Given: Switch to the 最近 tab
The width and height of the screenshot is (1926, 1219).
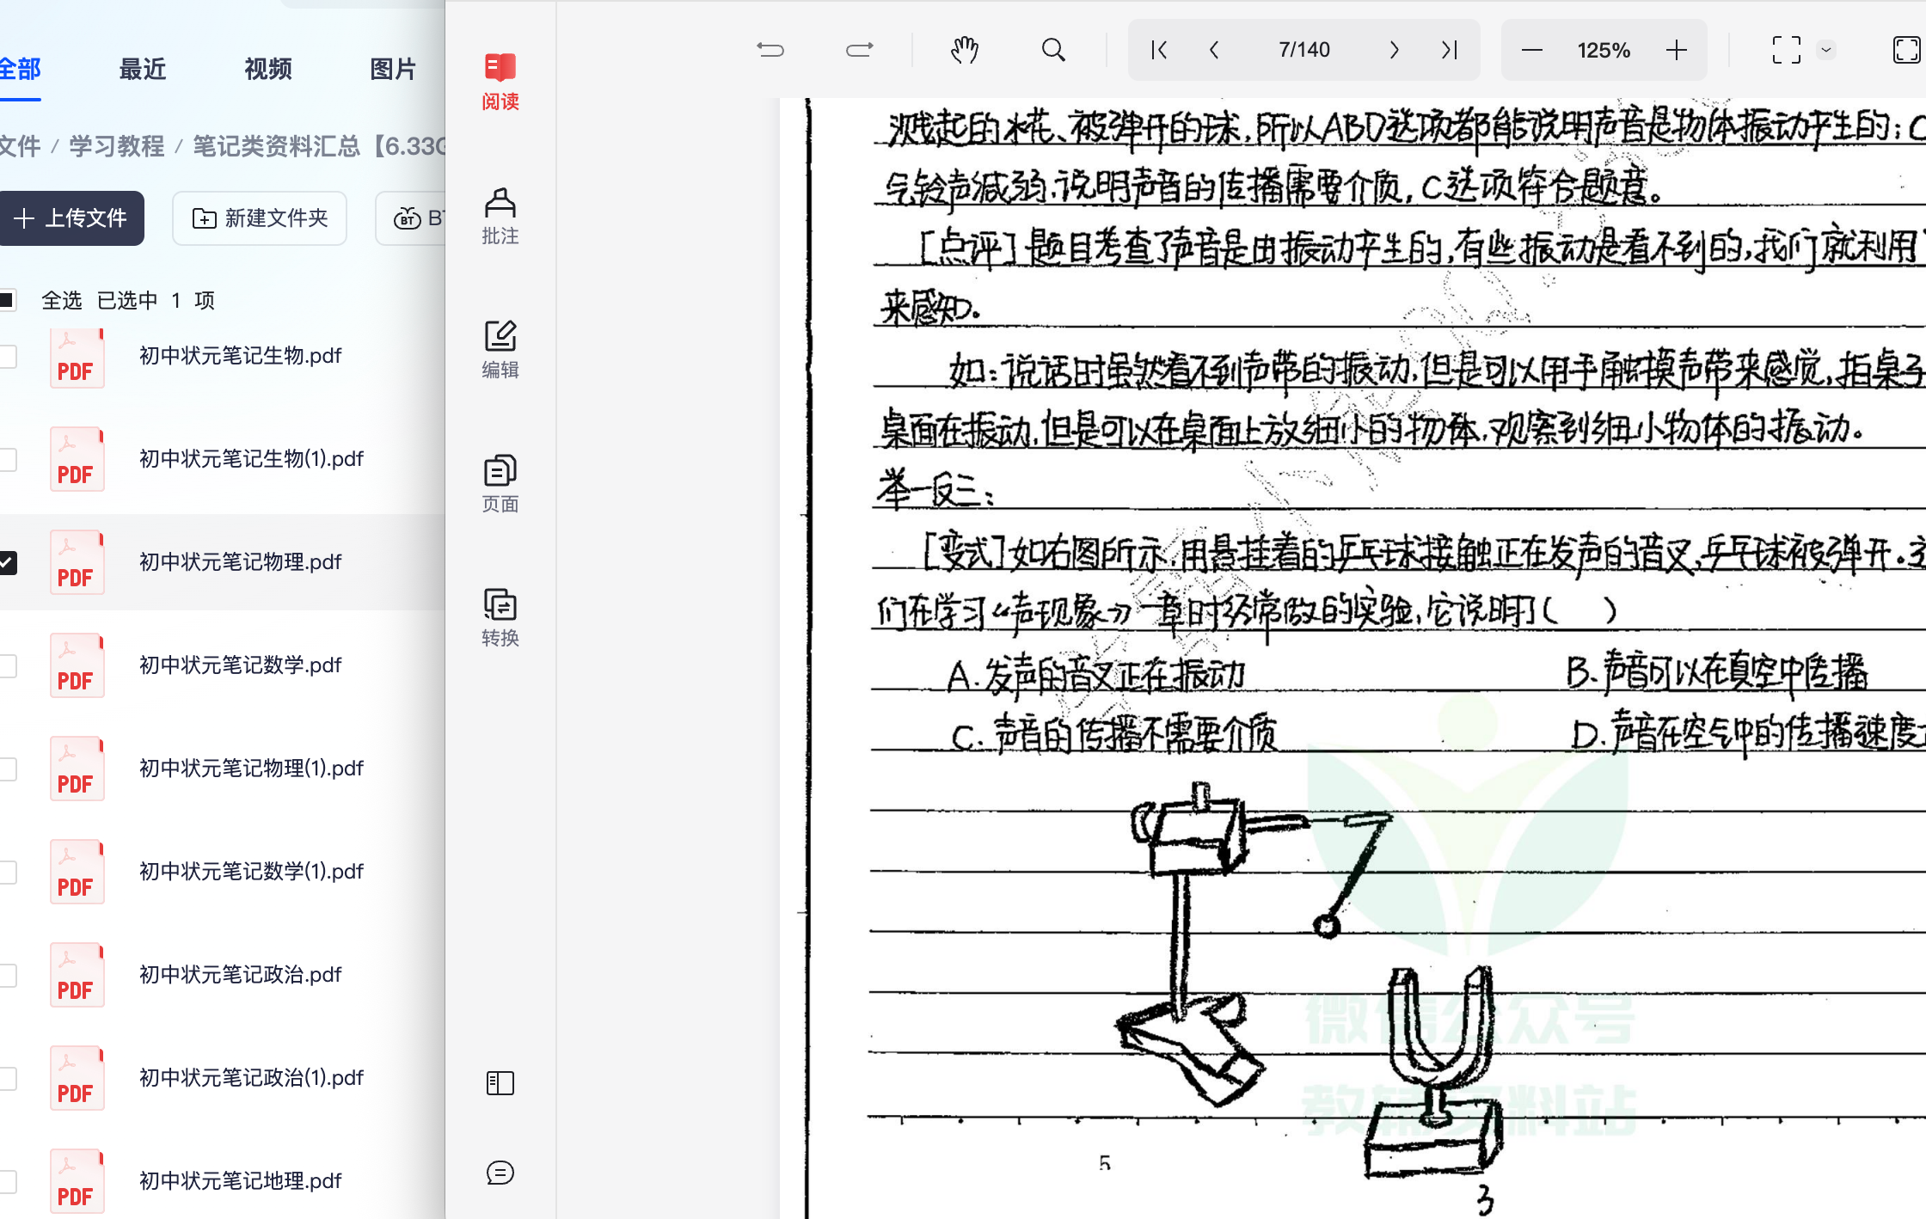Looking at the screenshot, I should tap(143, 69).
